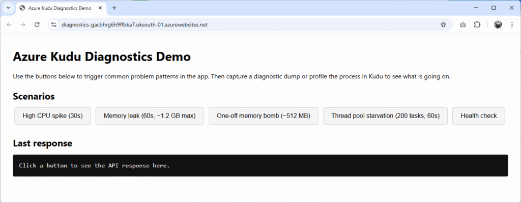
Task: Maximize the browser window
Action: pyautogui.click(x=494, y=8)
